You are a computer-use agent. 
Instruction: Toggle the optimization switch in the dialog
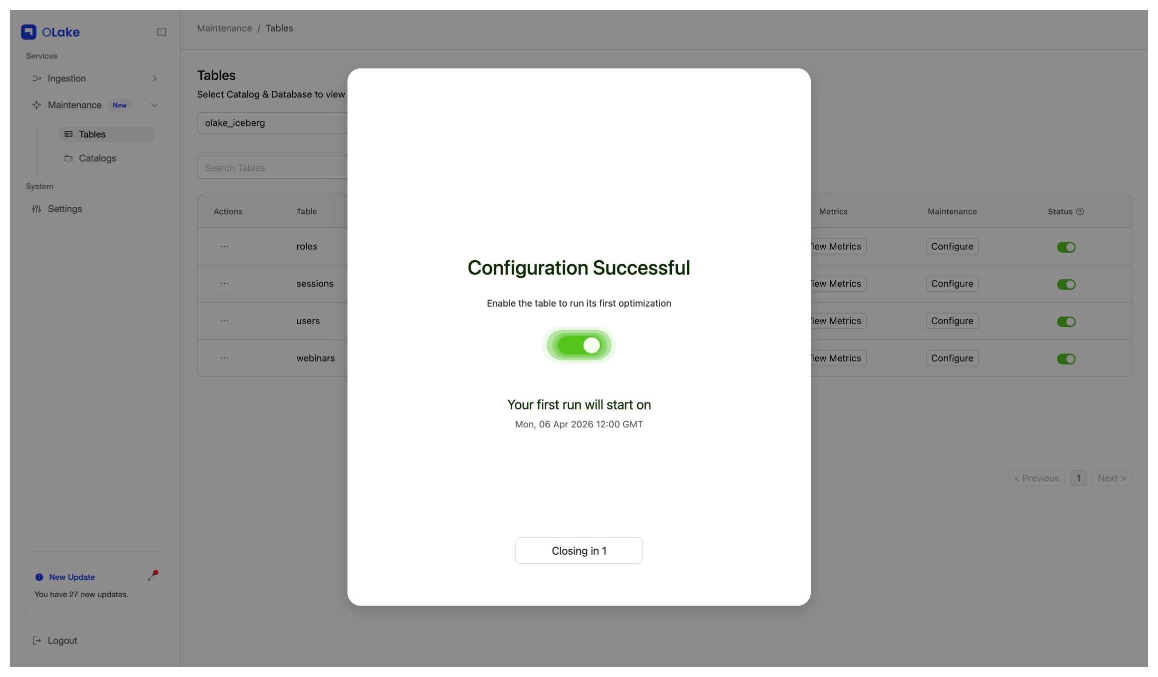[x=579, y=345]
